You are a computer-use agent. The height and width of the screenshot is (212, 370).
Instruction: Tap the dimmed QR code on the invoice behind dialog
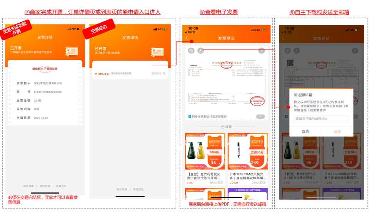(290, 62)
